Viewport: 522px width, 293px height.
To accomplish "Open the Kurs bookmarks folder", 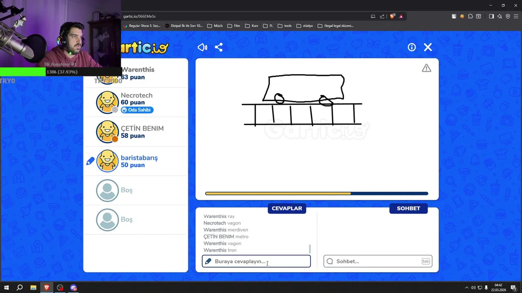I will pyautogui.click(x=252, y=26).
